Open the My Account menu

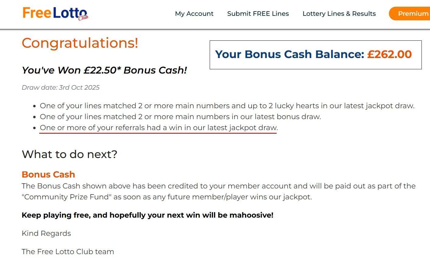click(x=194, y=14)
